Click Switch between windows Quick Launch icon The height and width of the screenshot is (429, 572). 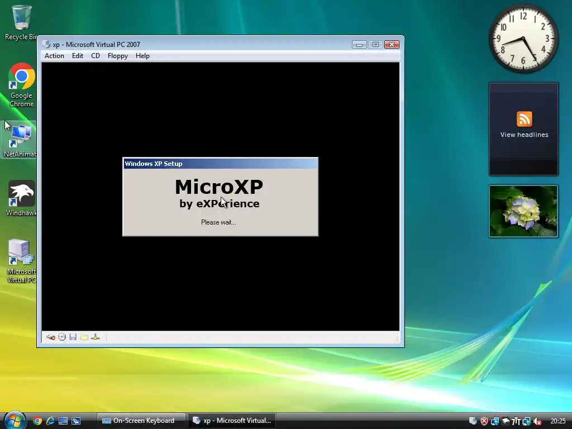point(76,421)
